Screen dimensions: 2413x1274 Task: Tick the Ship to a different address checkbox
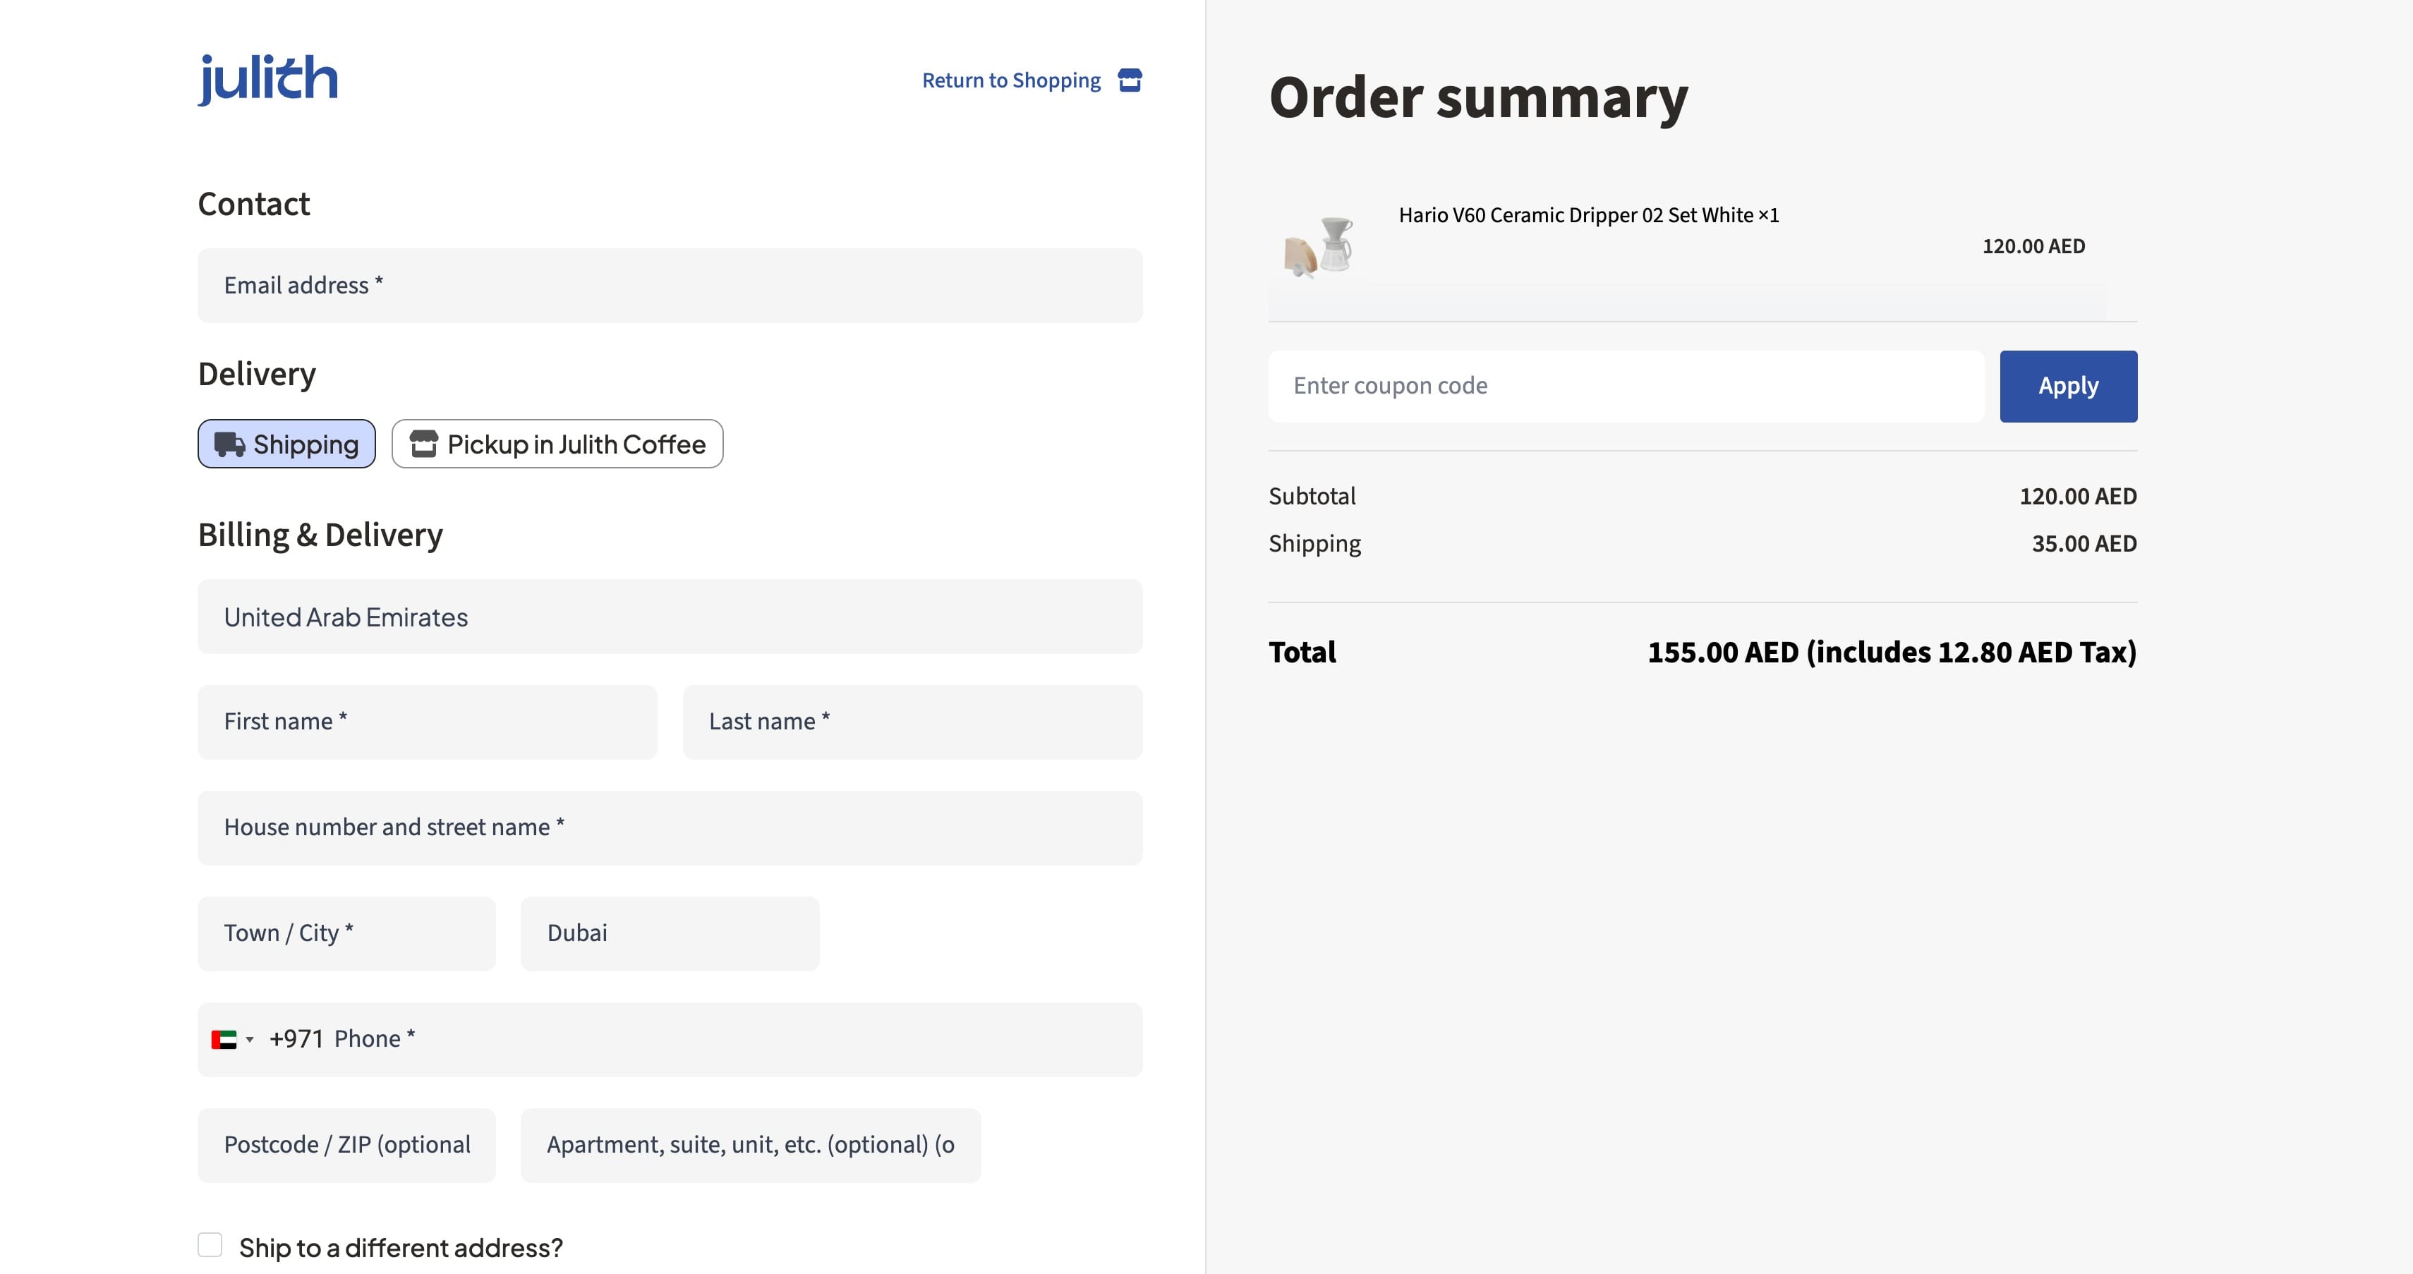coord(210,1245)
